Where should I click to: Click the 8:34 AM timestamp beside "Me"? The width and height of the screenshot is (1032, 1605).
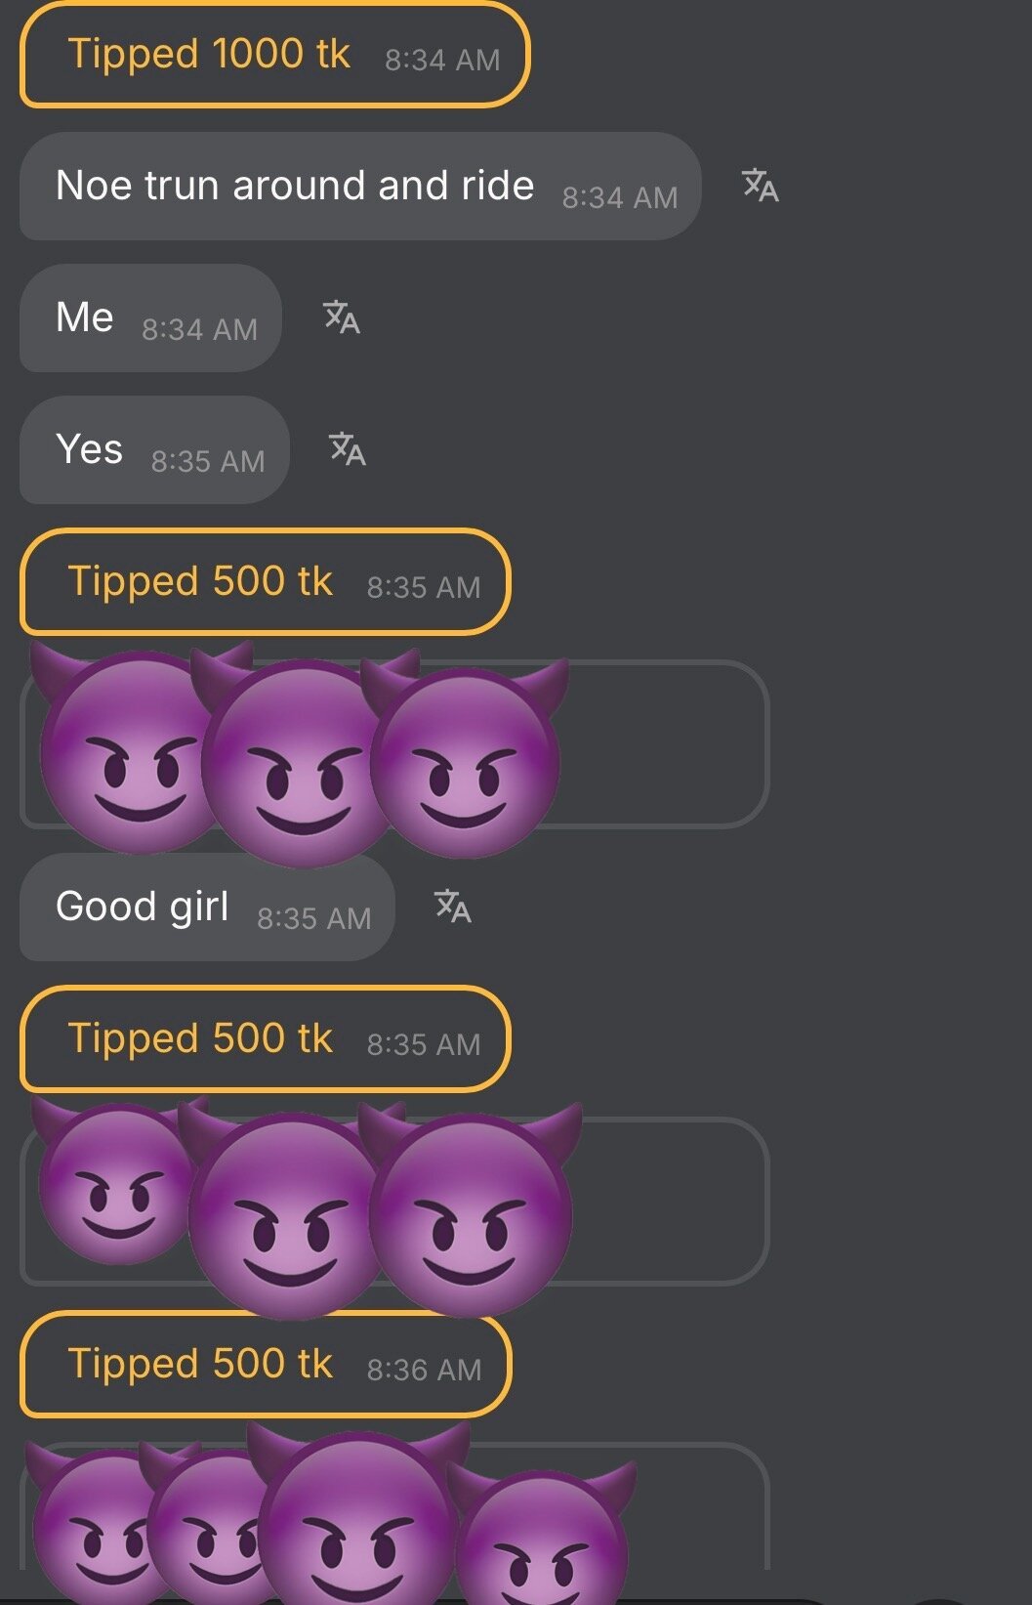tap(199, 330)
